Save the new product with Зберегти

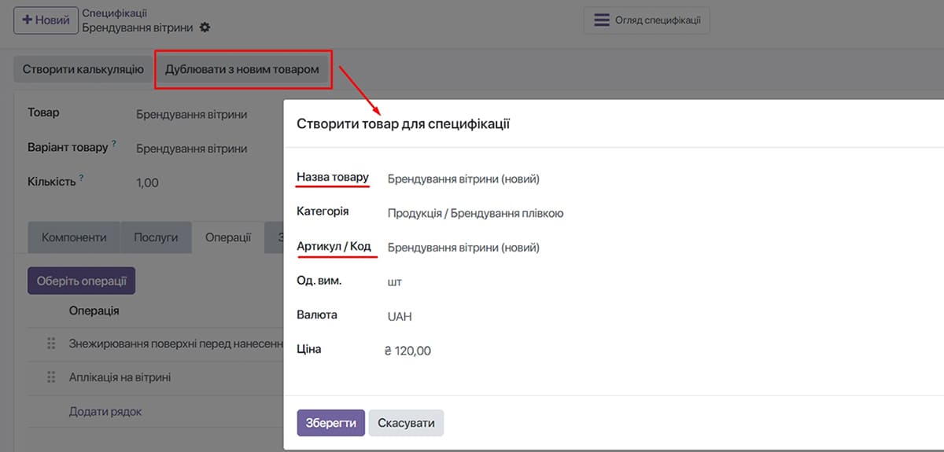point(330,423)
